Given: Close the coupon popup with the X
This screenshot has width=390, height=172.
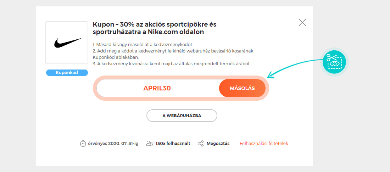Looking at the screenshot, I should (x=302, y=22).
